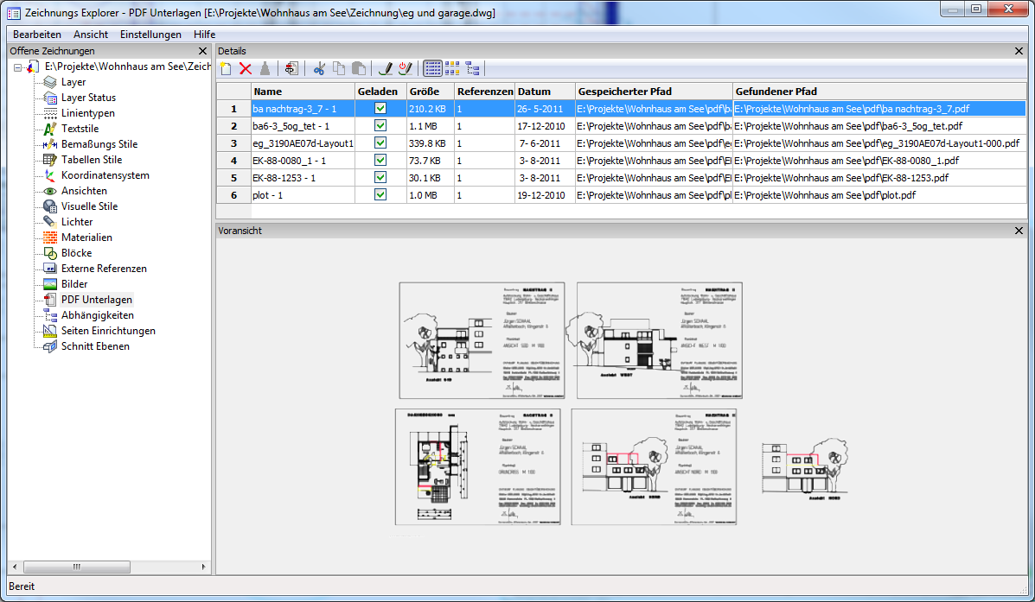This screenshot has height=602, width=1035.
Task: Click the scroll left arrow in tree panel
Action: pos(15,567)
